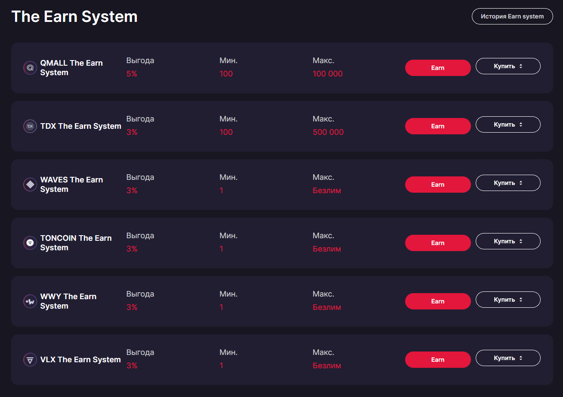Viewport: 563px width, 397px height.
Task: Click the TONCOIN coin icon
Action: pos(30,243)
